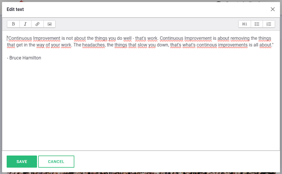Viewport: 282px width, 174px height.
Task: Apply italic formatting using the I icon
Action: (25, 24)
